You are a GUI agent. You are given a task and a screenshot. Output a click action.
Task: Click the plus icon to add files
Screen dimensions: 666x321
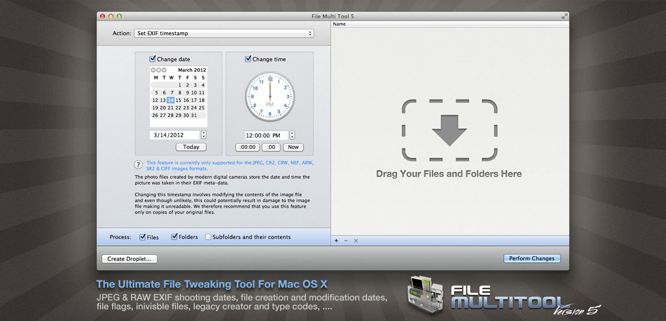tap(336, 240)
